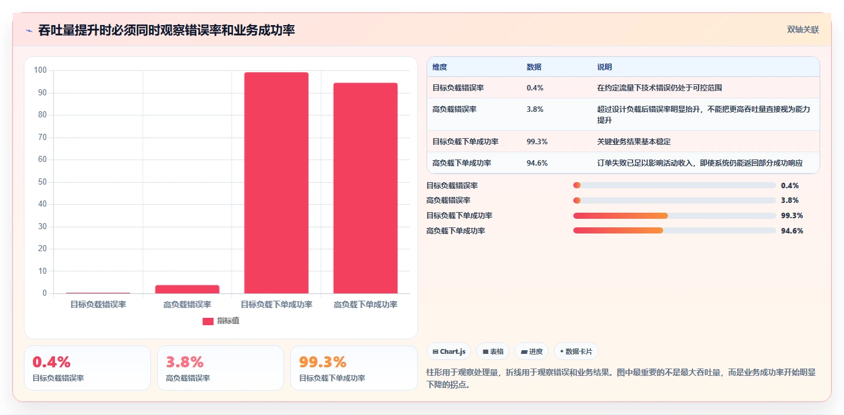The image size is (844, 415).
Task: Click the 高负载下单成功率 bar in the chart
Action: coord(365,188)
